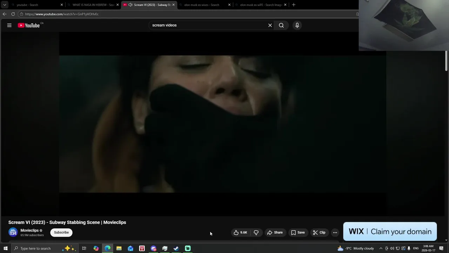Open File Explorer from the taskbar
Image resolution: width=449 pixels, height=253 pixels.
tap(119, 248)
